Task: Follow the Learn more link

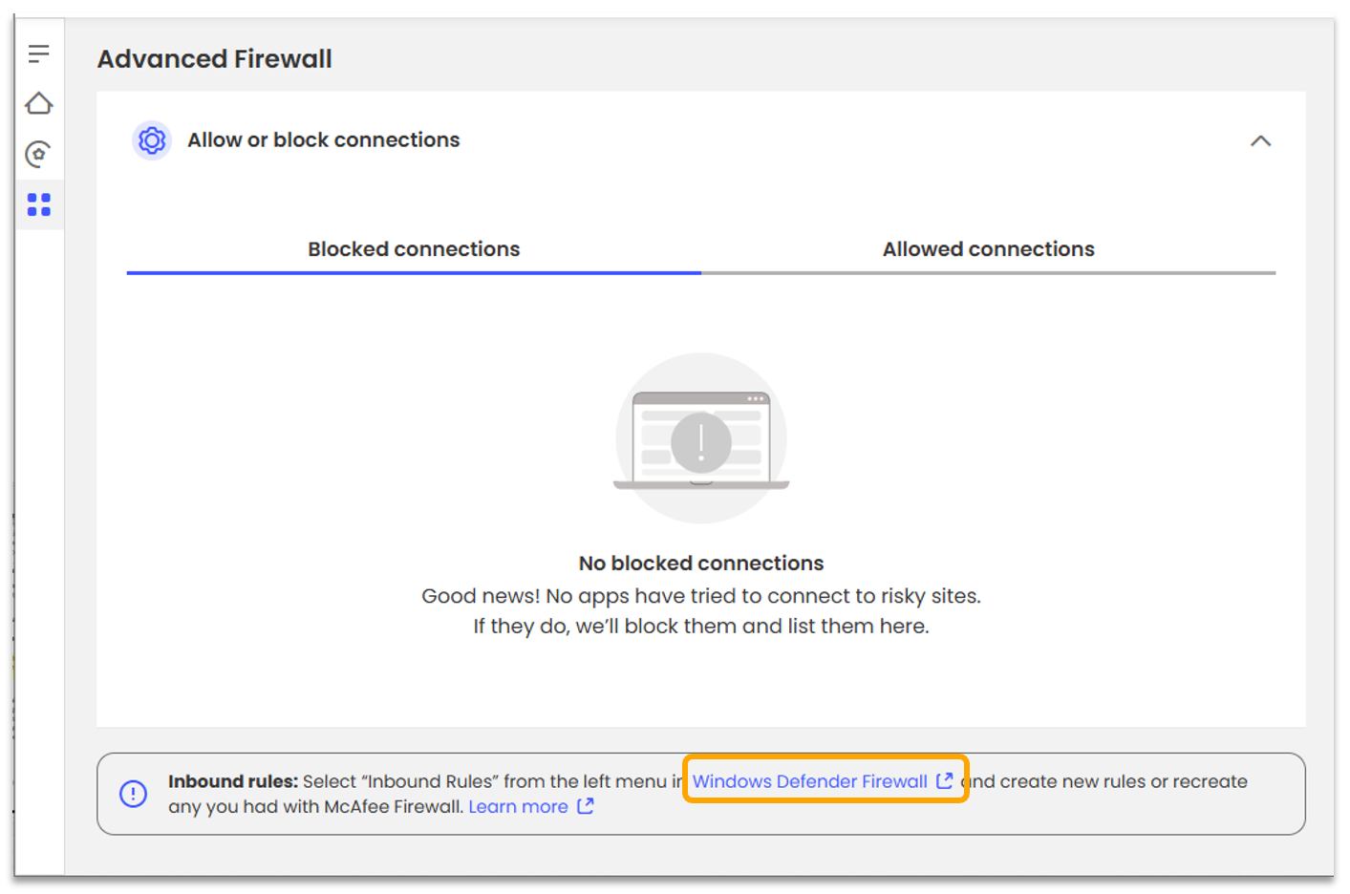Action: (518, 807)
